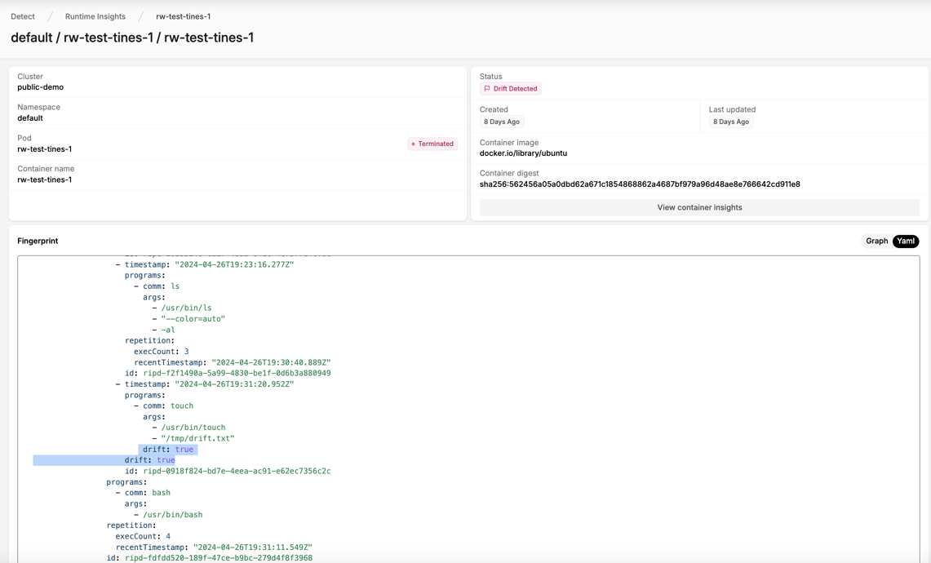Click the flag icon in Drift Detected badge
Viewport: 931px width, 563px height.
[x=487, y=88]
